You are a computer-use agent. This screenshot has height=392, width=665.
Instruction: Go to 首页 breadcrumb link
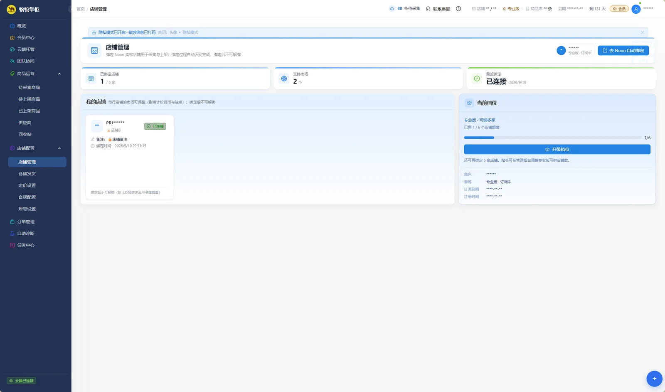point(81,9)
